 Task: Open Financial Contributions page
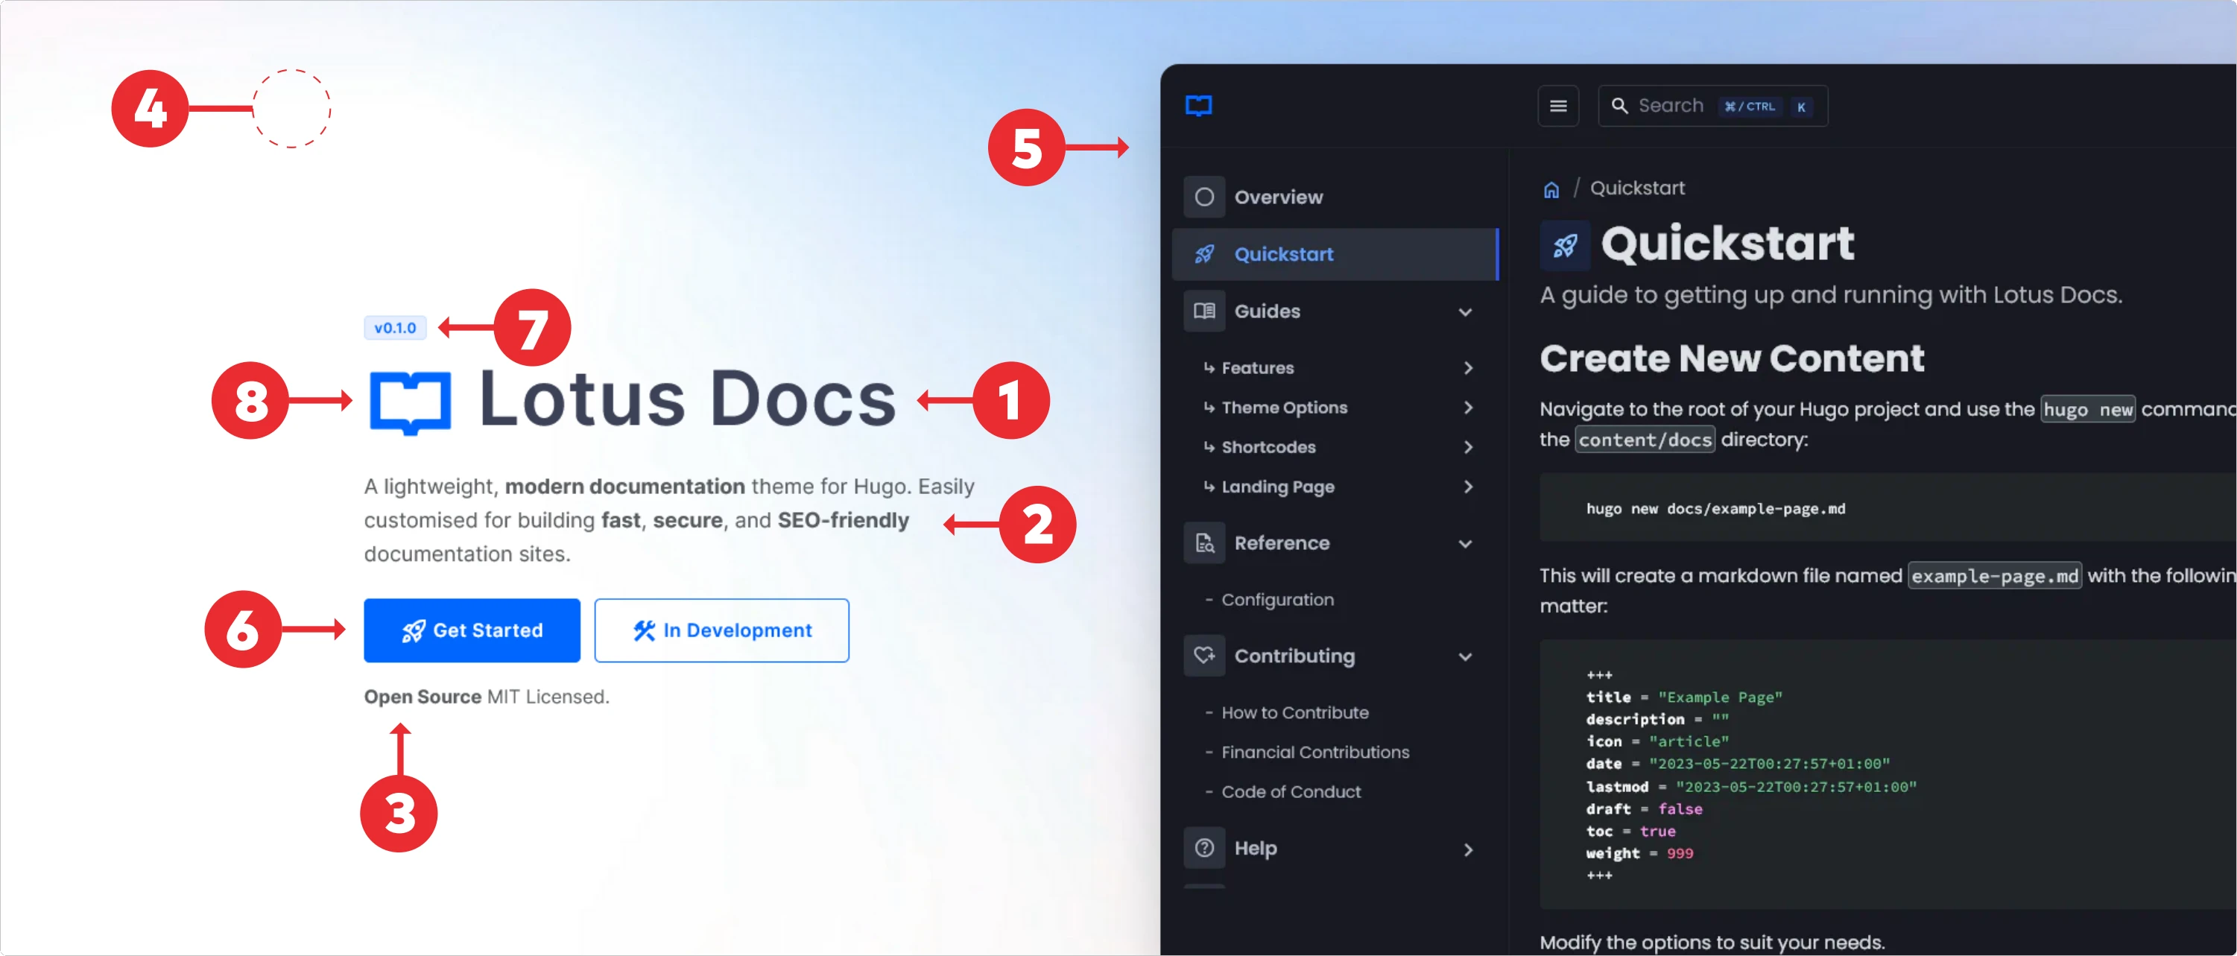[x=1314, y=753]
